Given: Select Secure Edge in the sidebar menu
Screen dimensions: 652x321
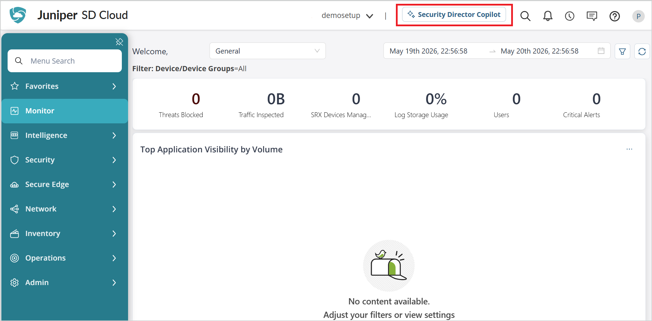Looking at the screenshot, I should (x=65, y=185).
